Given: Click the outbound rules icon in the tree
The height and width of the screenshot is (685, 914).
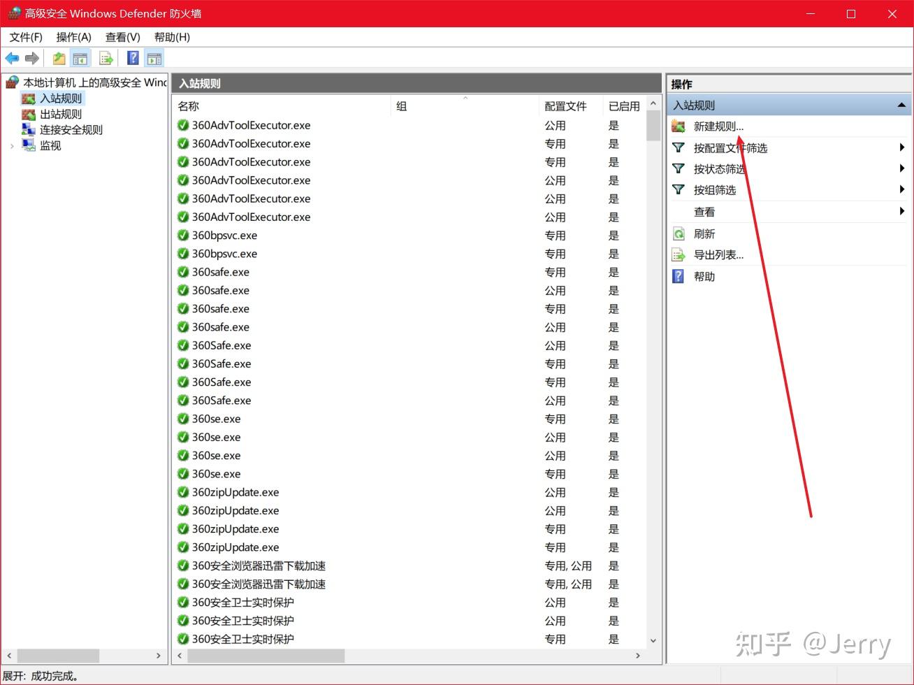Looking at the screenshot, I should (29, 114).
